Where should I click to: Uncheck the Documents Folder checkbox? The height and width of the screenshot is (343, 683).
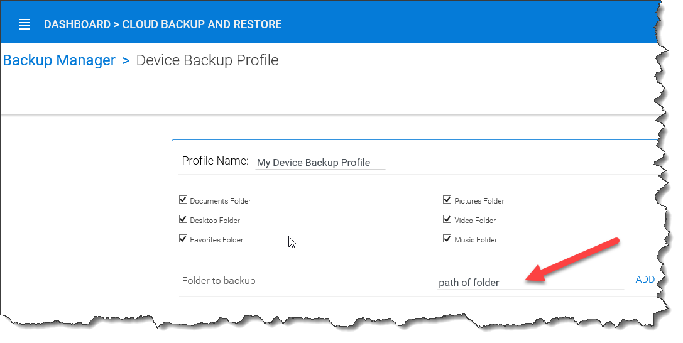183,200
